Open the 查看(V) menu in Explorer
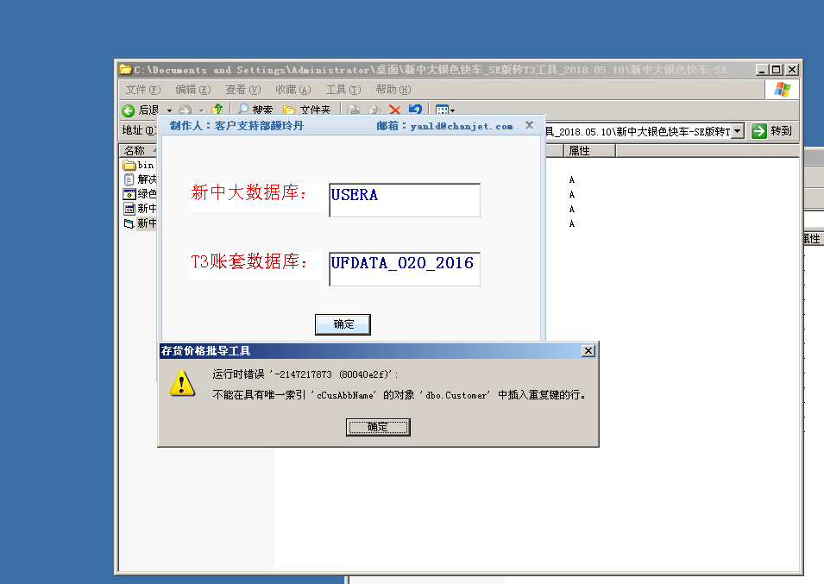824x584 pixels. pos(242,90)
